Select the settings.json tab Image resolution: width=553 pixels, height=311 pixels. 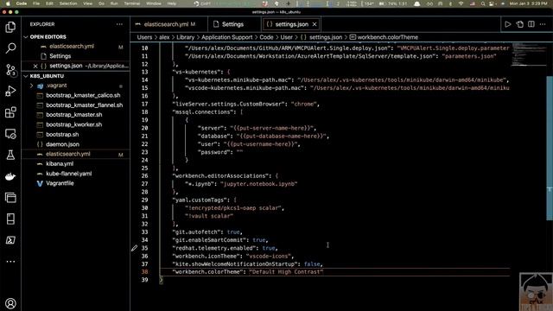pyautogui.click(x=291, y=24)
